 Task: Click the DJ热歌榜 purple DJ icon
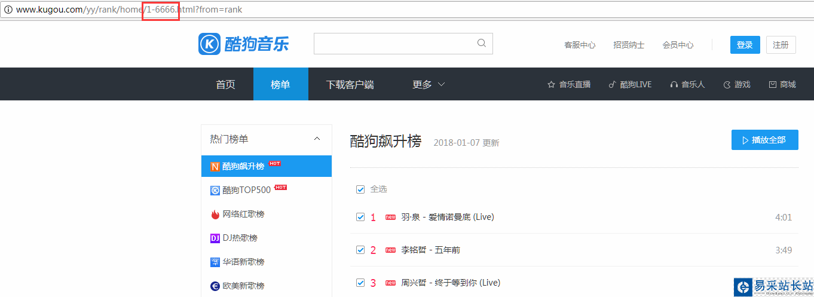point(215,238)
